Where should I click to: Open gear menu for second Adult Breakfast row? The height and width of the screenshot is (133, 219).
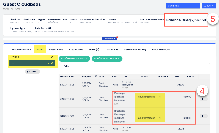[204, 116]
